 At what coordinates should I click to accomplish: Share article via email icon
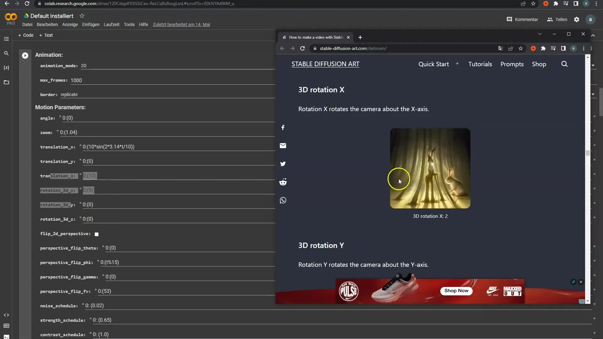coord(283,146)
